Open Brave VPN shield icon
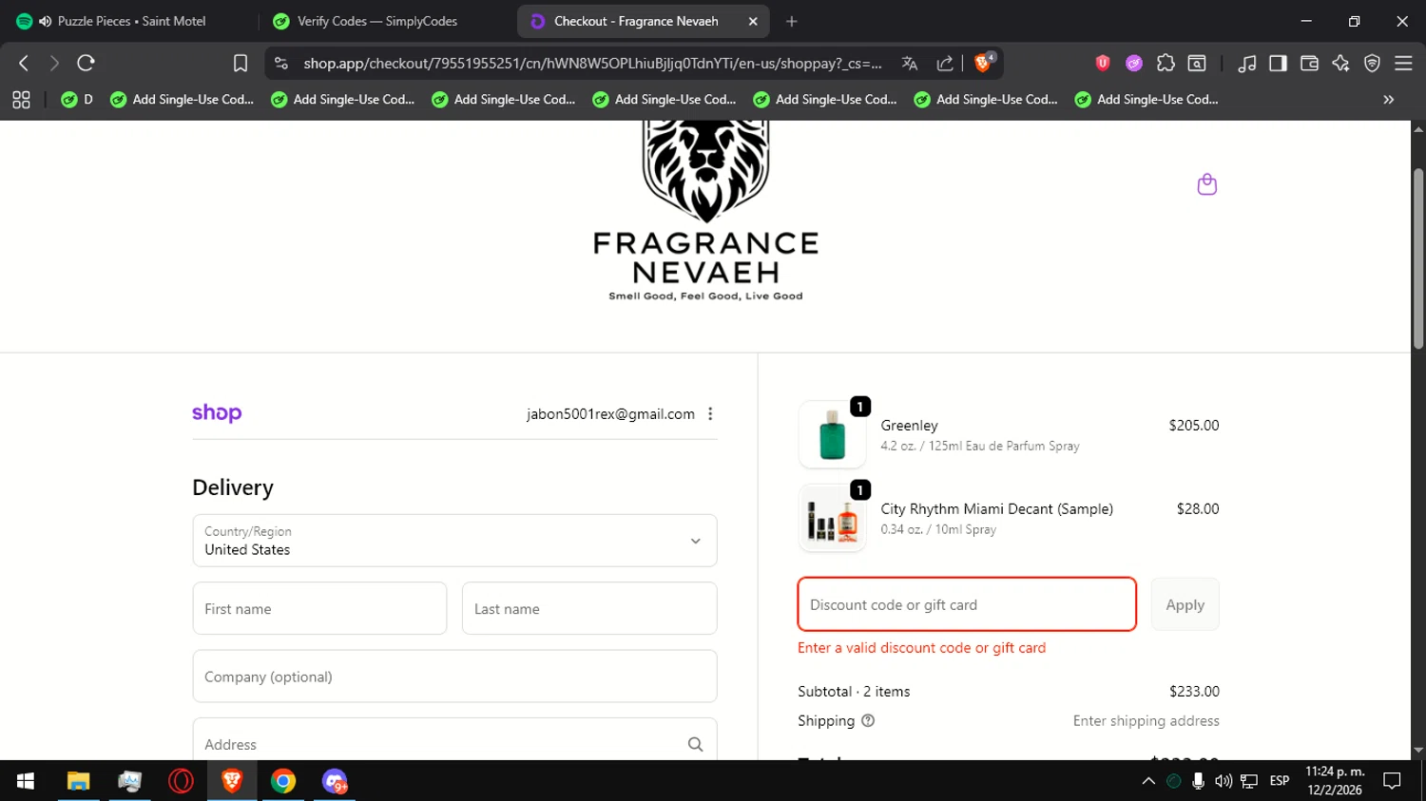The width and height of the screenshot is (1426, 801). pos(1372,63)
